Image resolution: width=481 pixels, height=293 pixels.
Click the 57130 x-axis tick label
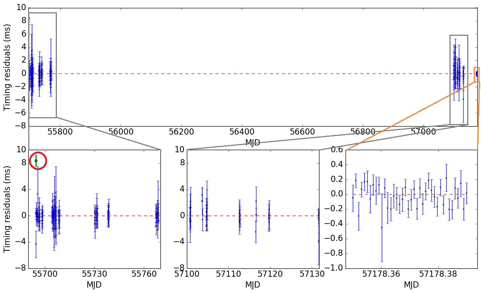coord(311,274)
